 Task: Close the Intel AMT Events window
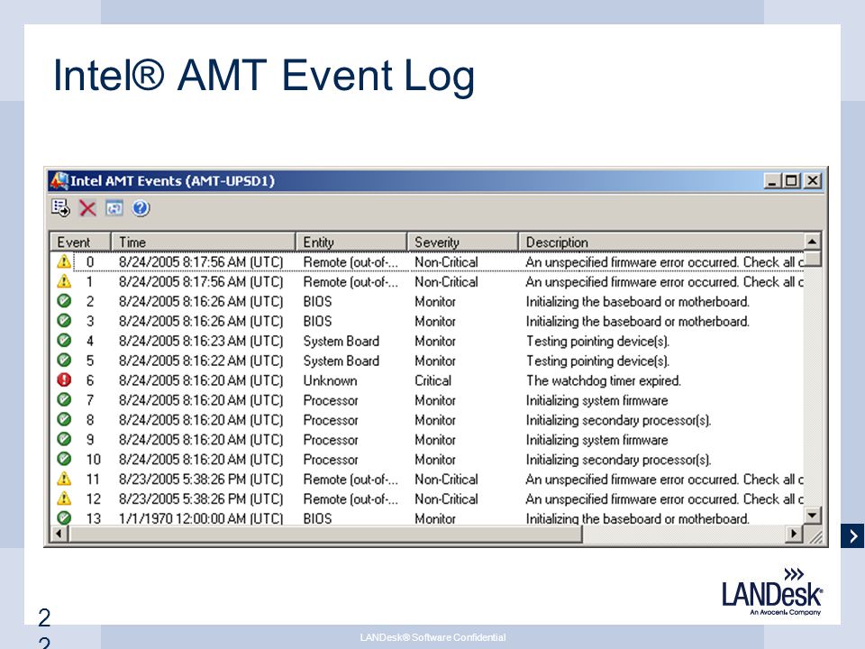(812, 180)
